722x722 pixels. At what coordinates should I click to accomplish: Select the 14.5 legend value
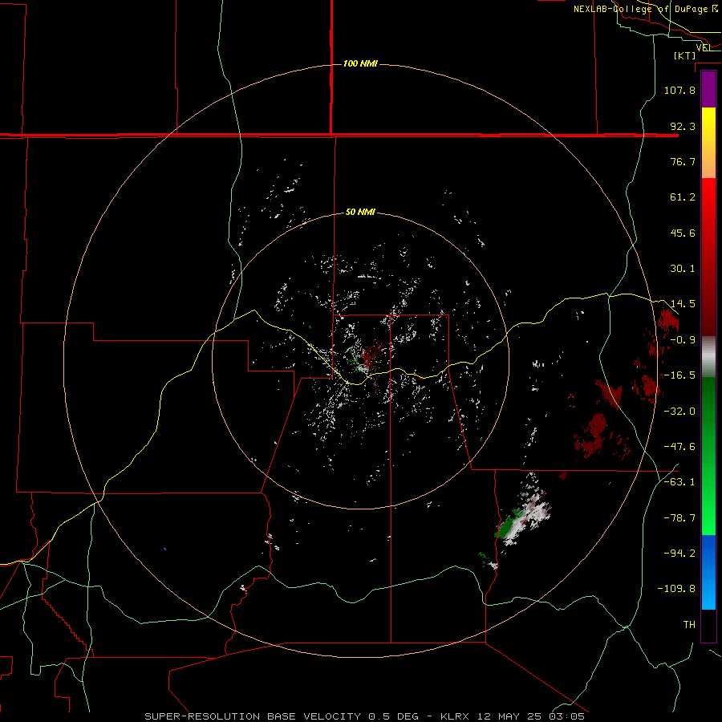(683, 304)
